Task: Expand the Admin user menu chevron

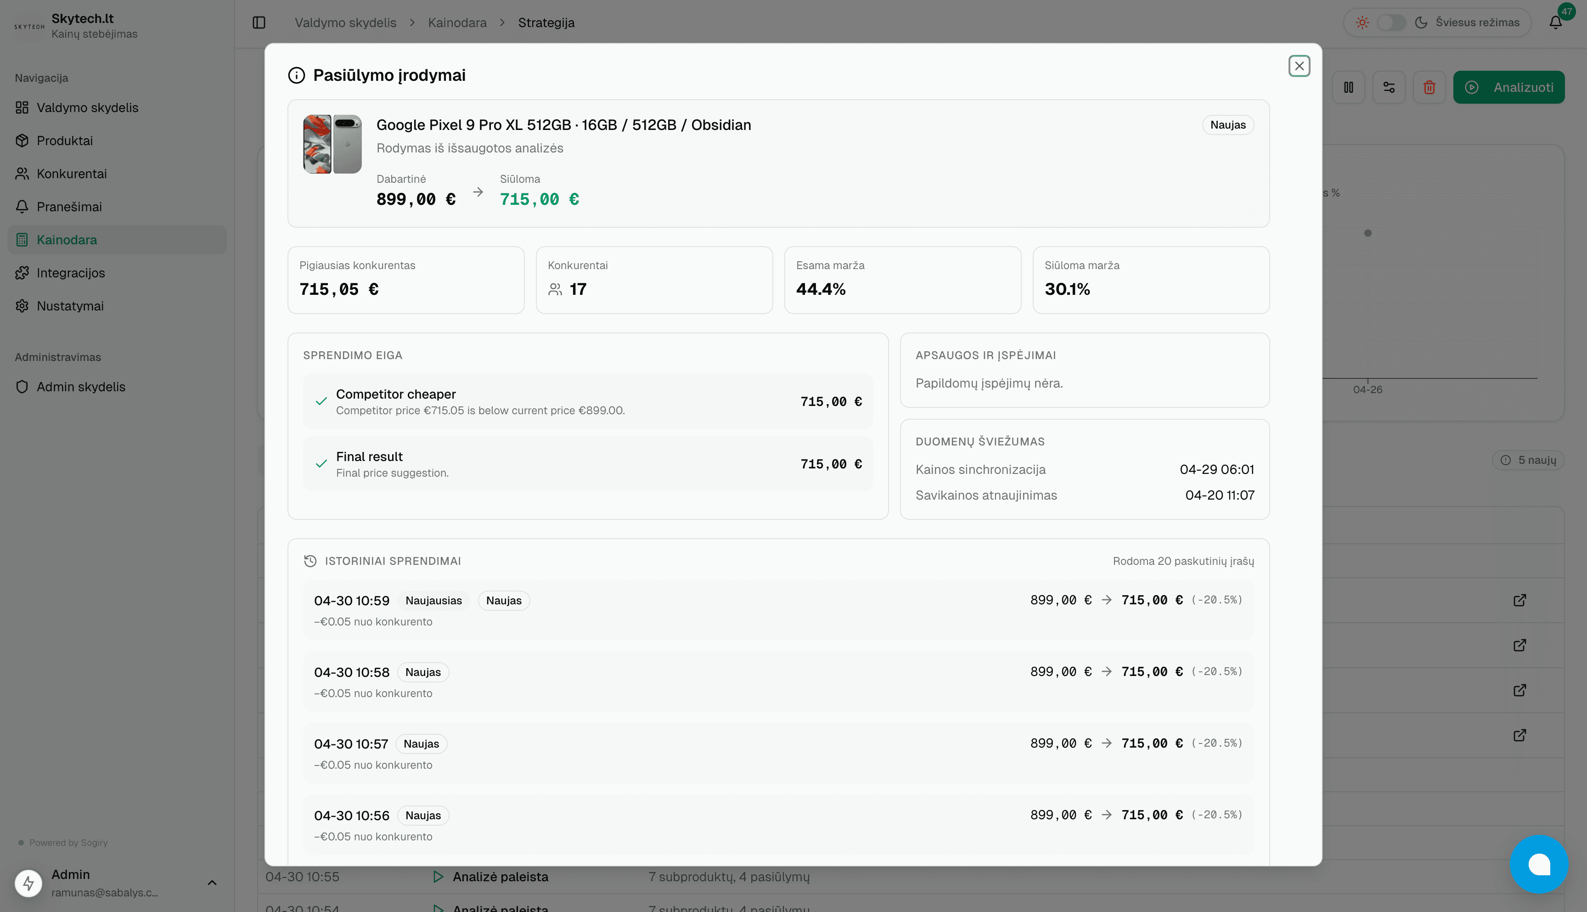Action: coord(212,883)
